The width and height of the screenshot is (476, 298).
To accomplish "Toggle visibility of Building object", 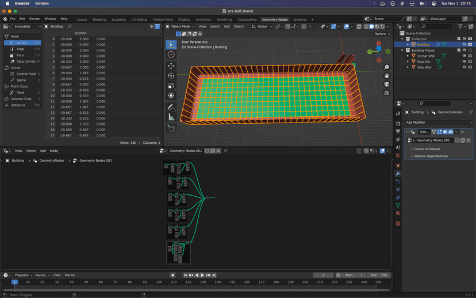I will (464, 44).
